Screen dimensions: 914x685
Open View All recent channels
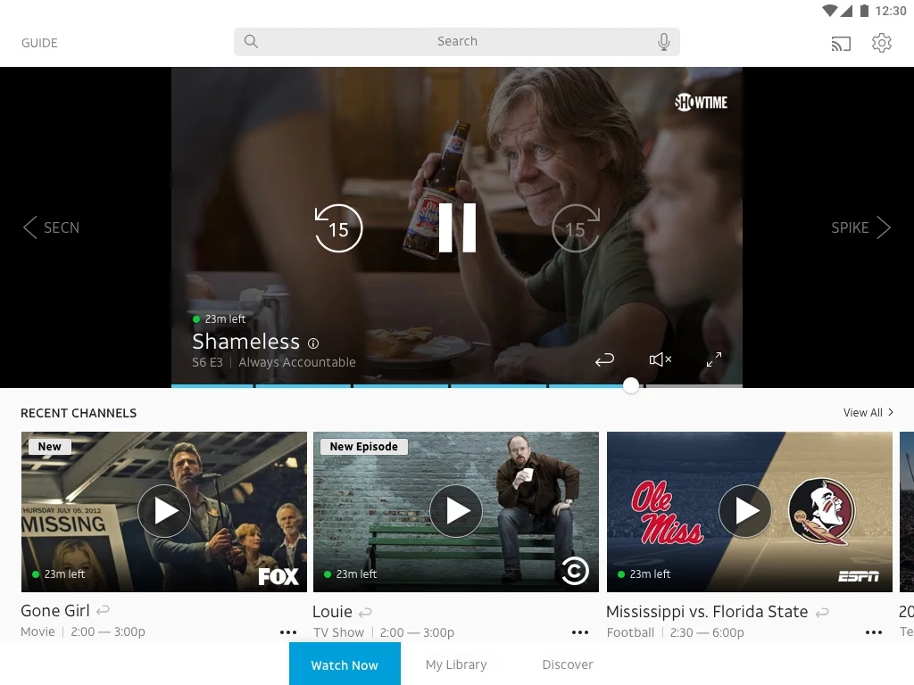click(x=868, y=412)
